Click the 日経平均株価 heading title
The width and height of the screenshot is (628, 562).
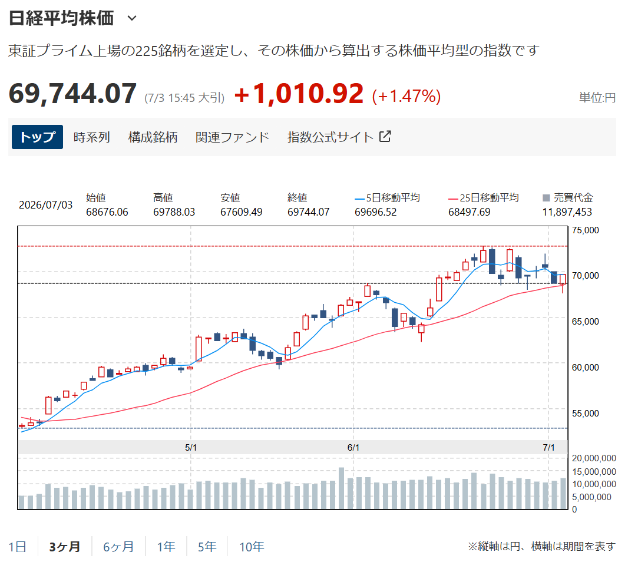tap(61, 18)
